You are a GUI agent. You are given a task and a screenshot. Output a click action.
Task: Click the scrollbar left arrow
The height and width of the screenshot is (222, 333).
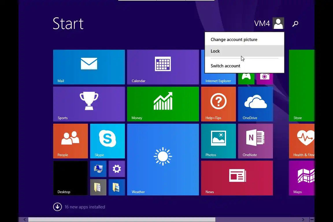pyautogui.click(x=25, y=219)
